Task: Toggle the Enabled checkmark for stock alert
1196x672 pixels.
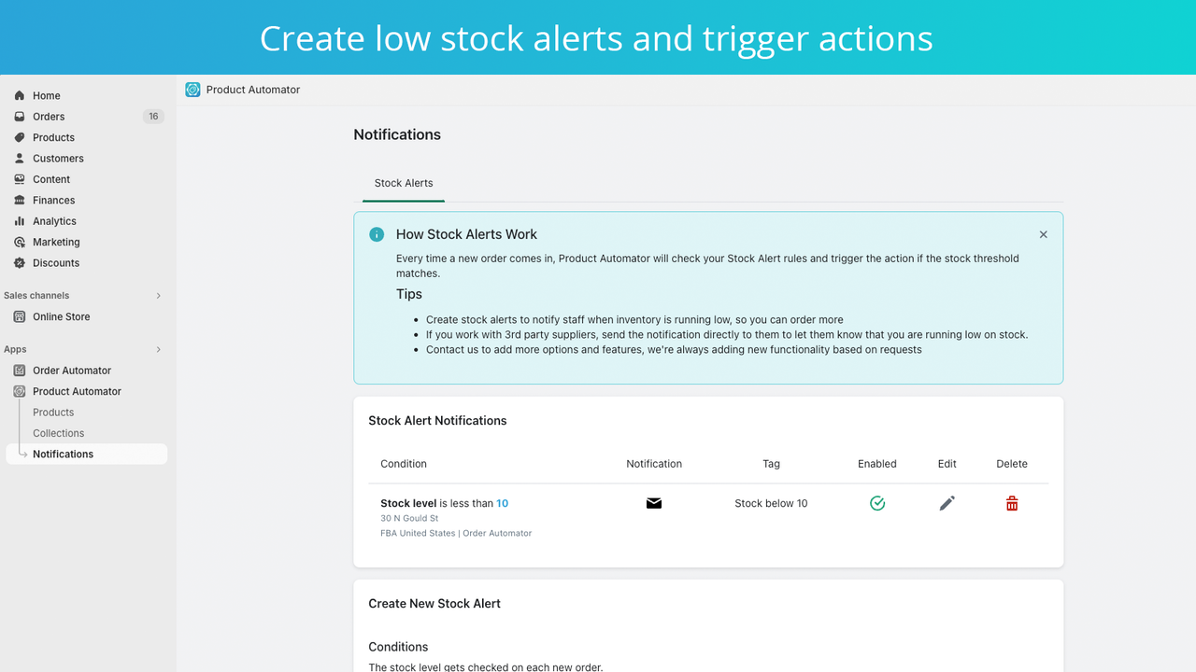Action: pos(877,503)
